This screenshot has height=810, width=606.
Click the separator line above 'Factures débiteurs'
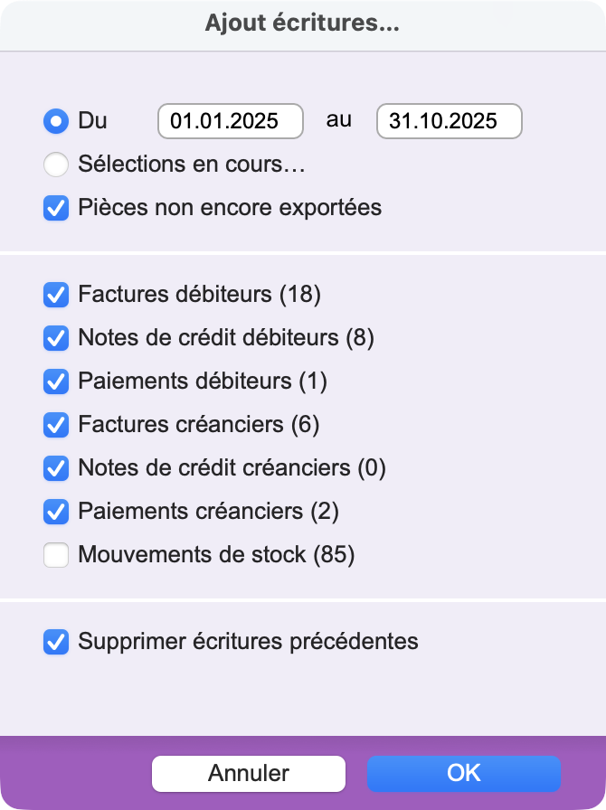[x=303, y=252]
